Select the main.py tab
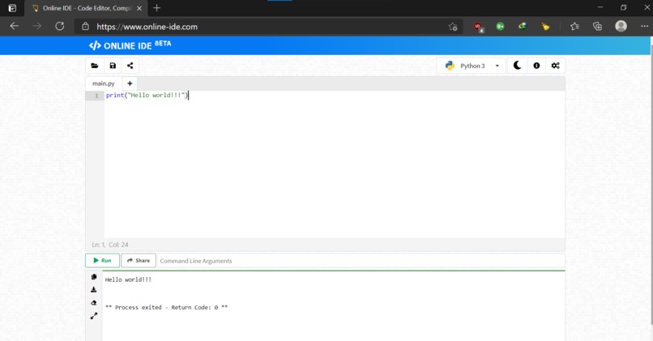 [x=103, y=83]
